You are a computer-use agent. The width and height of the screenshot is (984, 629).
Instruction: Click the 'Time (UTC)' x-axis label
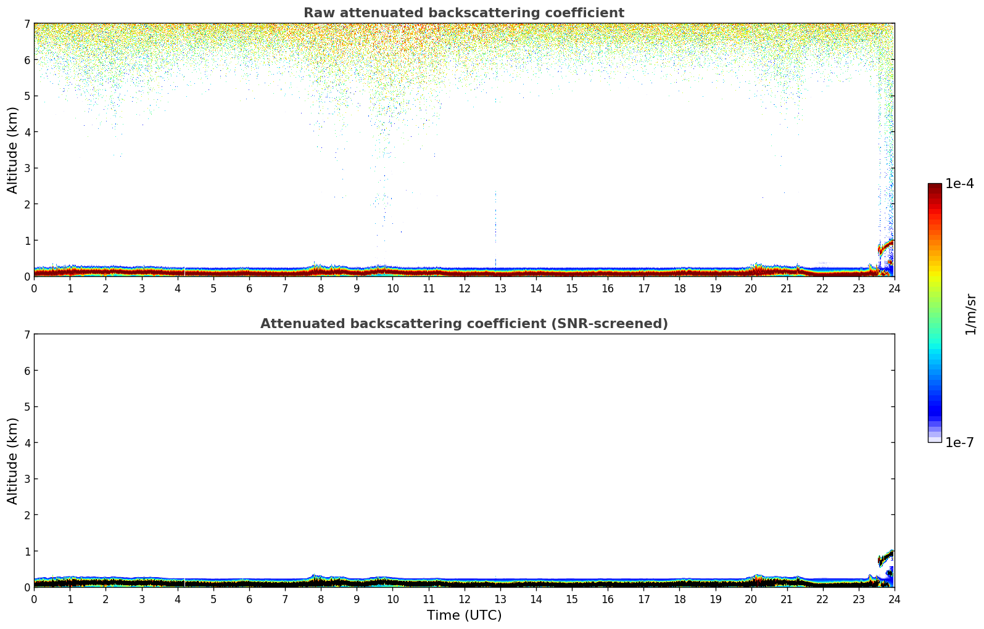(464, 615)
